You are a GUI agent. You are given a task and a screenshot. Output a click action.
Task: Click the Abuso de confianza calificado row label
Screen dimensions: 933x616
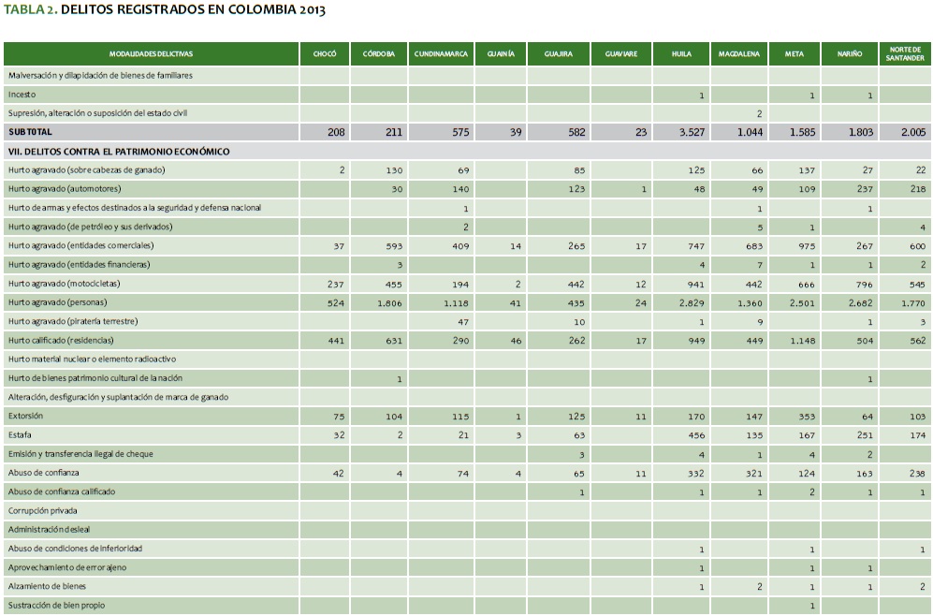click(x=63, y=491)
